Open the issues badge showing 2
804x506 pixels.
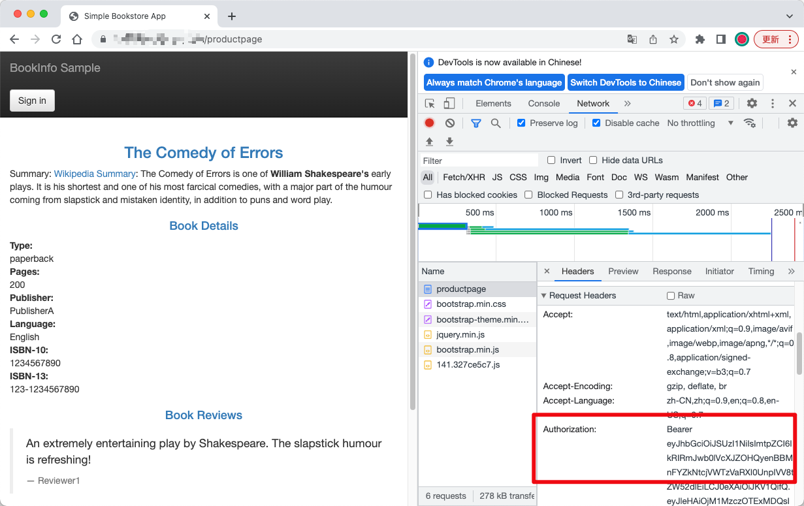pos(722,103)
